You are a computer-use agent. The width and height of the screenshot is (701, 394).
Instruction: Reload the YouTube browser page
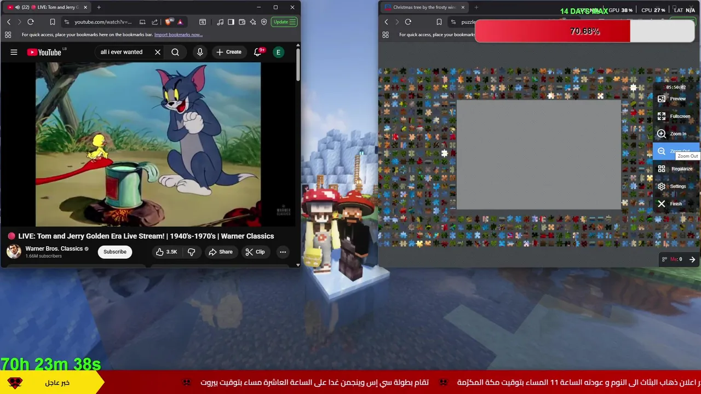point(31,22)
